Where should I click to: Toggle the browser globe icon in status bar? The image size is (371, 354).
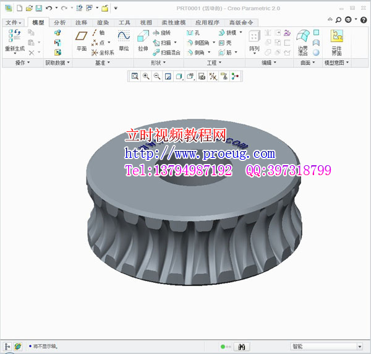[18, 347]
